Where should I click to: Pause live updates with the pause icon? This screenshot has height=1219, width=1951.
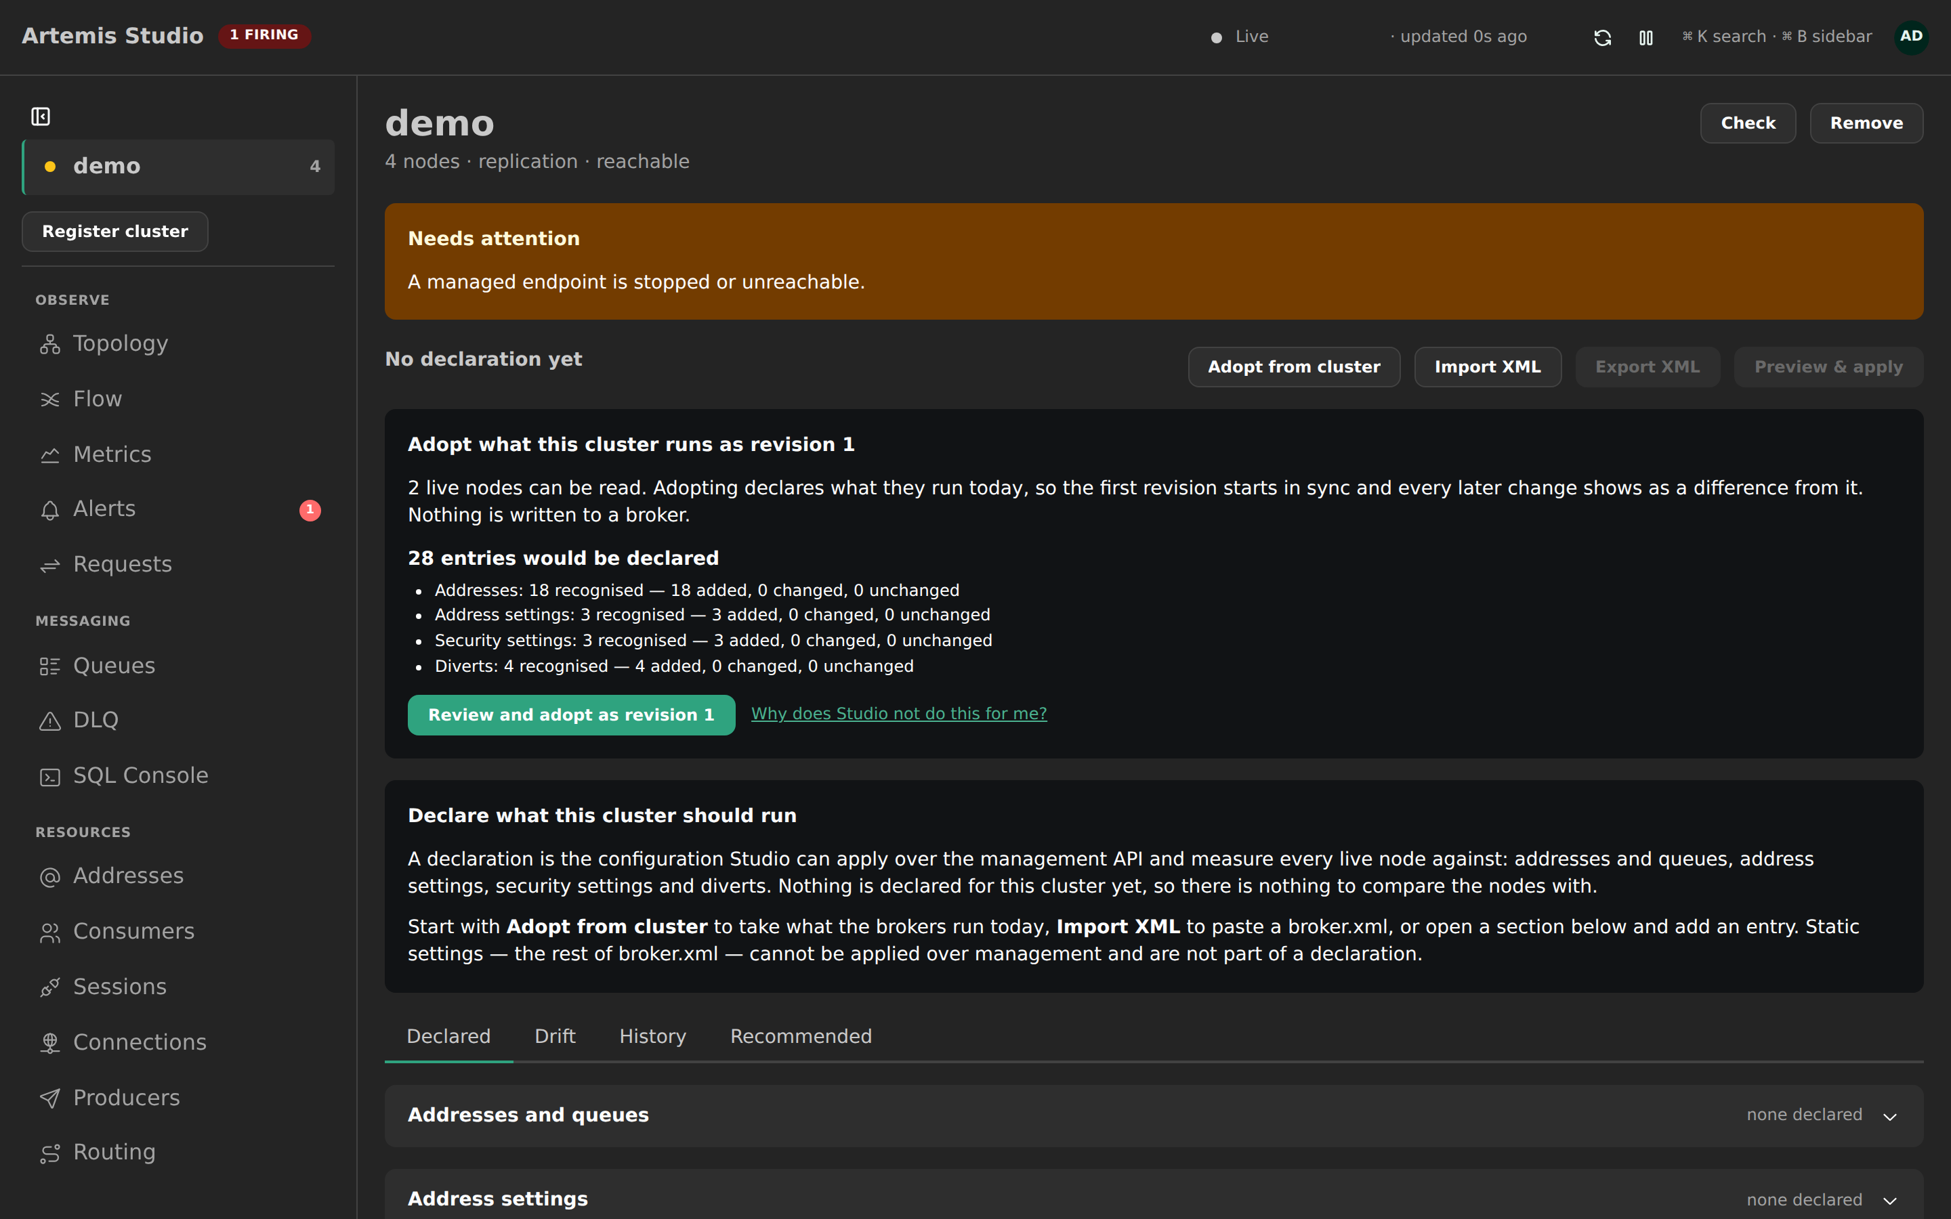[x=1645, y=37]
